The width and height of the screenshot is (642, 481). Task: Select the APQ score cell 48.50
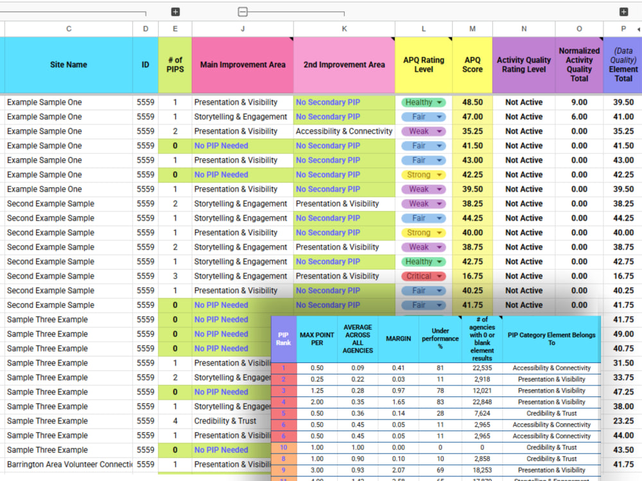pyautogui.click(x=473, y=102)
